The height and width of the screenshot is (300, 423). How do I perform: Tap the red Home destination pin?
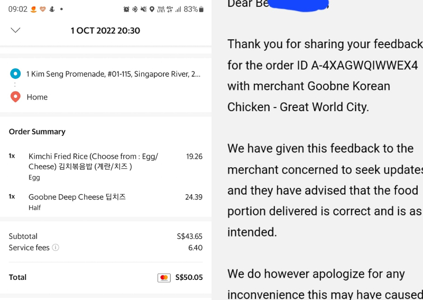(15, 97)
